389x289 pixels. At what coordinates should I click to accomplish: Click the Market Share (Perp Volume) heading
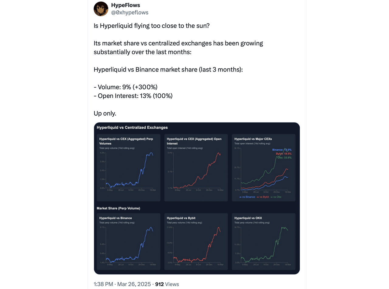click(x=118, y=208)
